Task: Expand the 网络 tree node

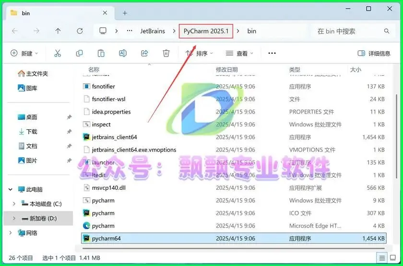Action: pos(10,233)
